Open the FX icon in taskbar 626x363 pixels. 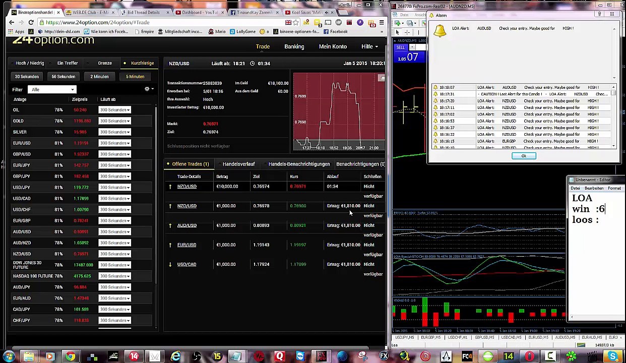[x=384, y=357]
